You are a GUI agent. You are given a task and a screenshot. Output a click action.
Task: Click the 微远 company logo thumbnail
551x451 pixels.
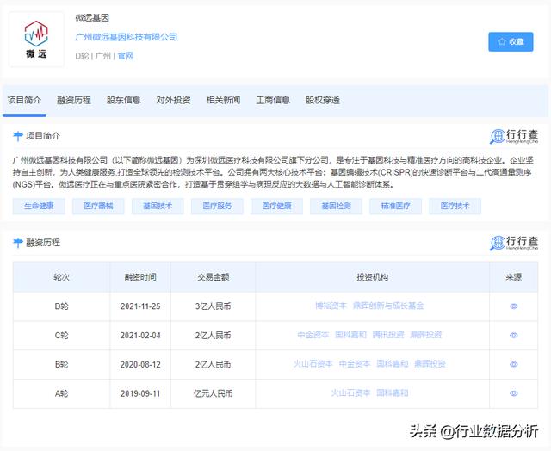coord(36,40)
